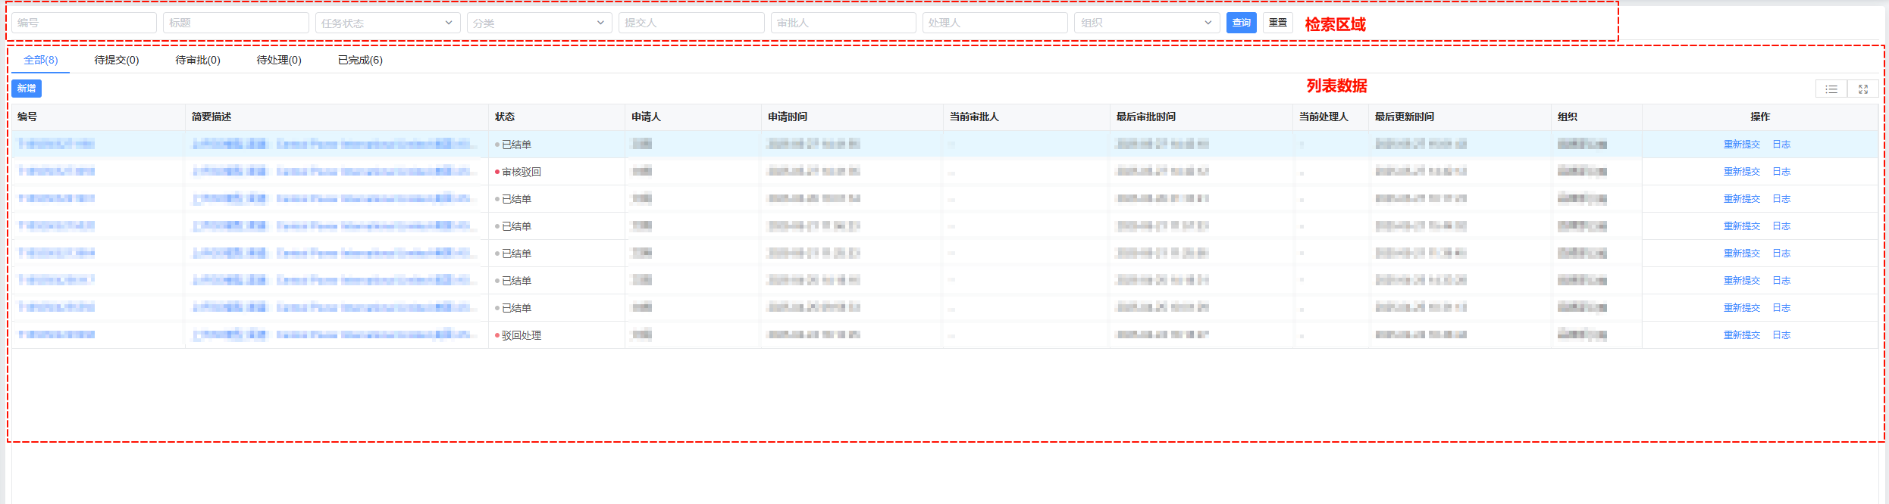Select the 待提交(0) tab
The image size is (1889, 504).
tap(117, 60)
